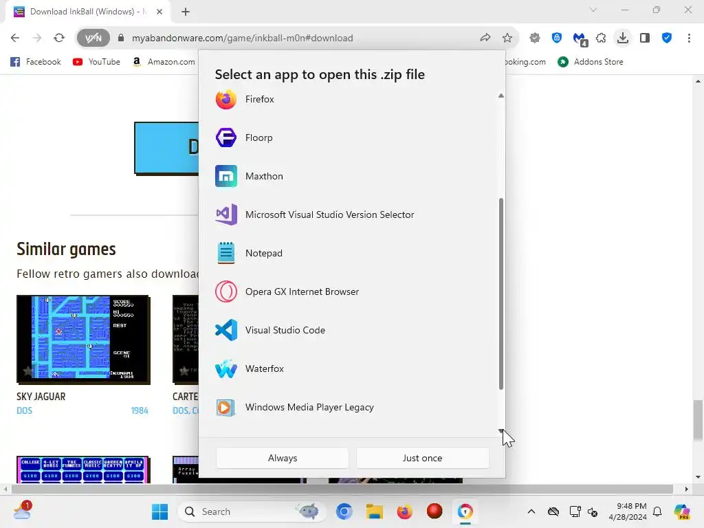Open Firefox from the taskbar
The height and width of the screenshot is (528, 704).
(x=404, y=511)
